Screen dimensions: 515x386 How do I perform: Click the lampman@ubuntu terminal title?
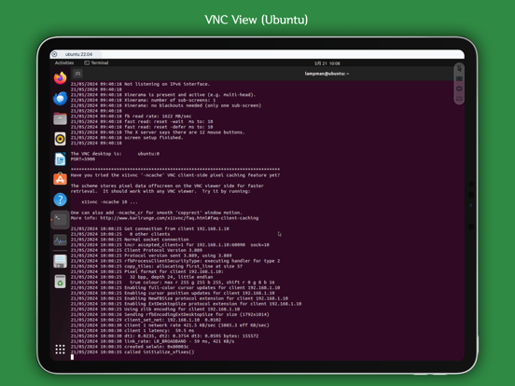[327, 74]
